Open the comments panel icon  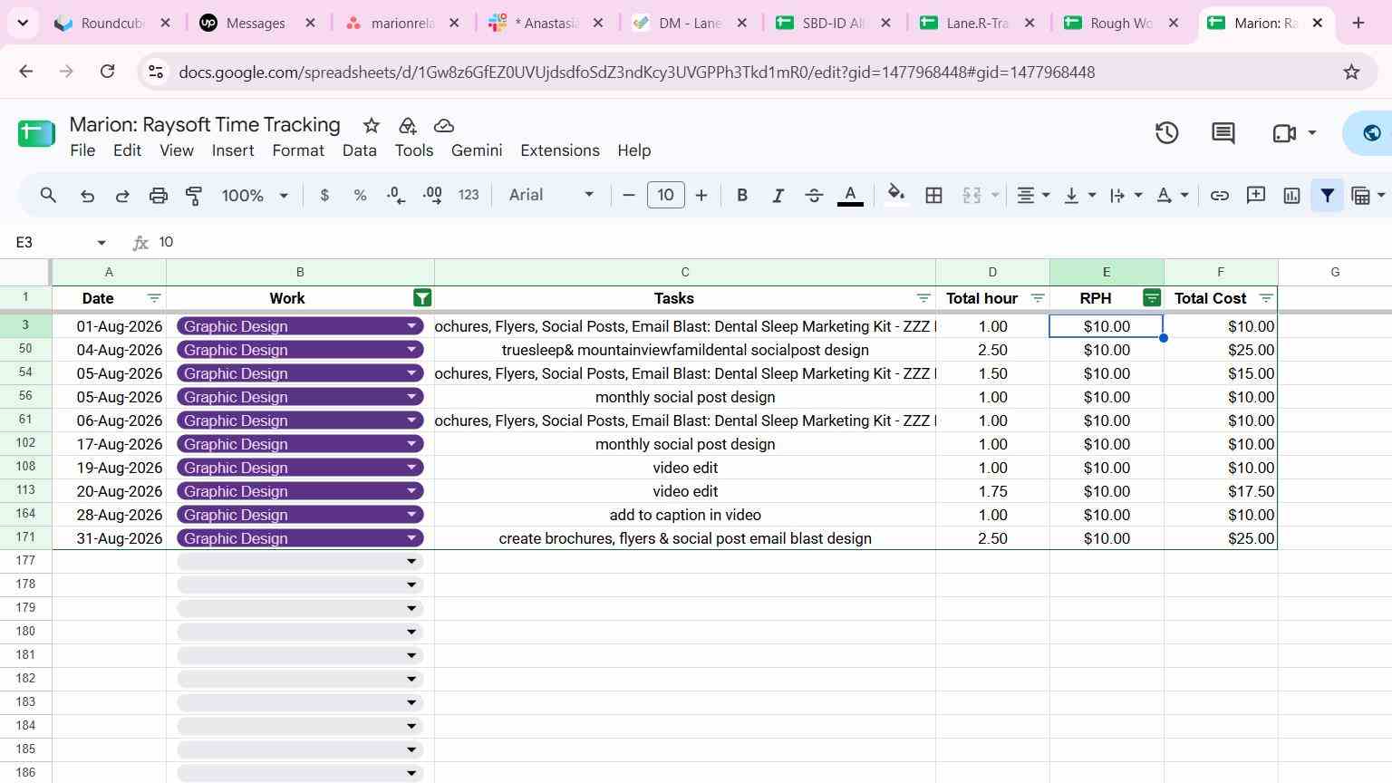pos(1223,133)
